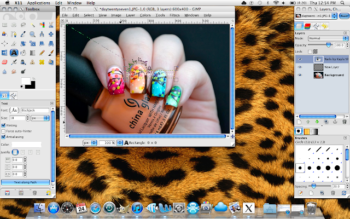The width and height of the screenshot is (350, 219).
Task: Select the Ellipse Select tool
Action: (x=14, y=25)
